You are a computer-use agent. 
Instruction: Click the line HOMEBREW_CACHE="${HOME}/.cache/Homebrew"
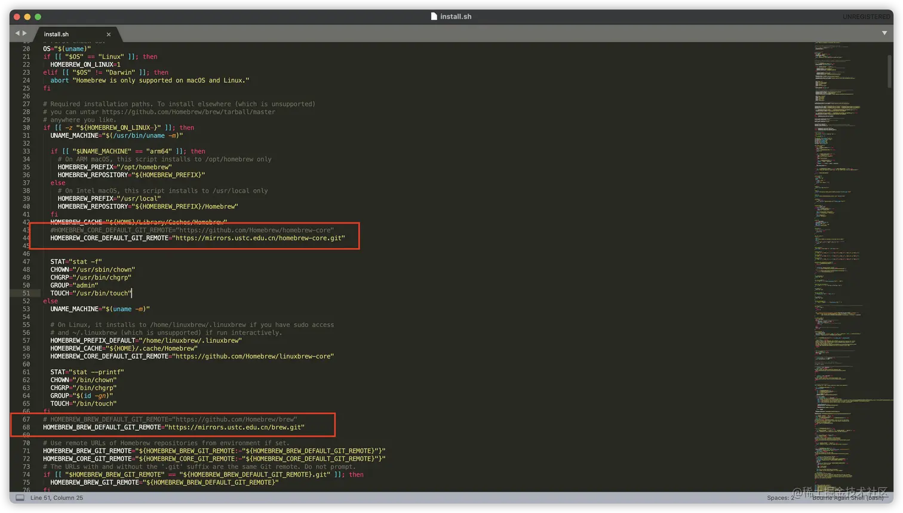[x=124, y=349]
